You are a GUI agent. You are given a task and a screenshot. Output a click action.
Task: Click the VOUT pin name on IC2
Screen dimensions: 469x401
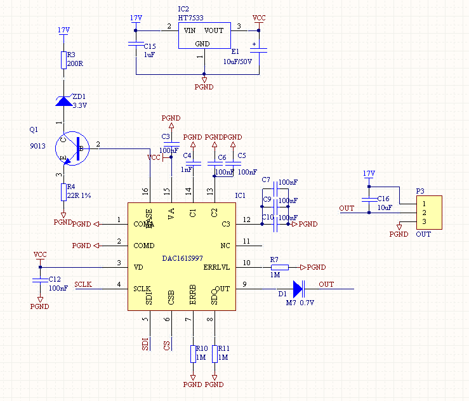(x=214, y=30)
